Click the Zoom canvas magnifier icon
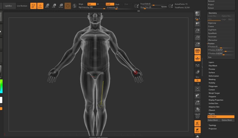238x138 pixels. (197, 30)
